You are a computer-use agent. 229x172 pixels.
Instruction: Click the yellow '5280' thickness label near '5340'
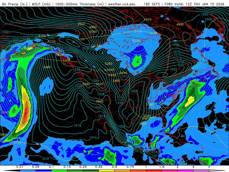109,64
